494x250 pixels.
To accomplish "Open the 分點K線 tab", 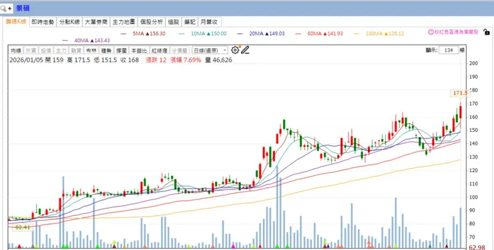I will point(69,22).
